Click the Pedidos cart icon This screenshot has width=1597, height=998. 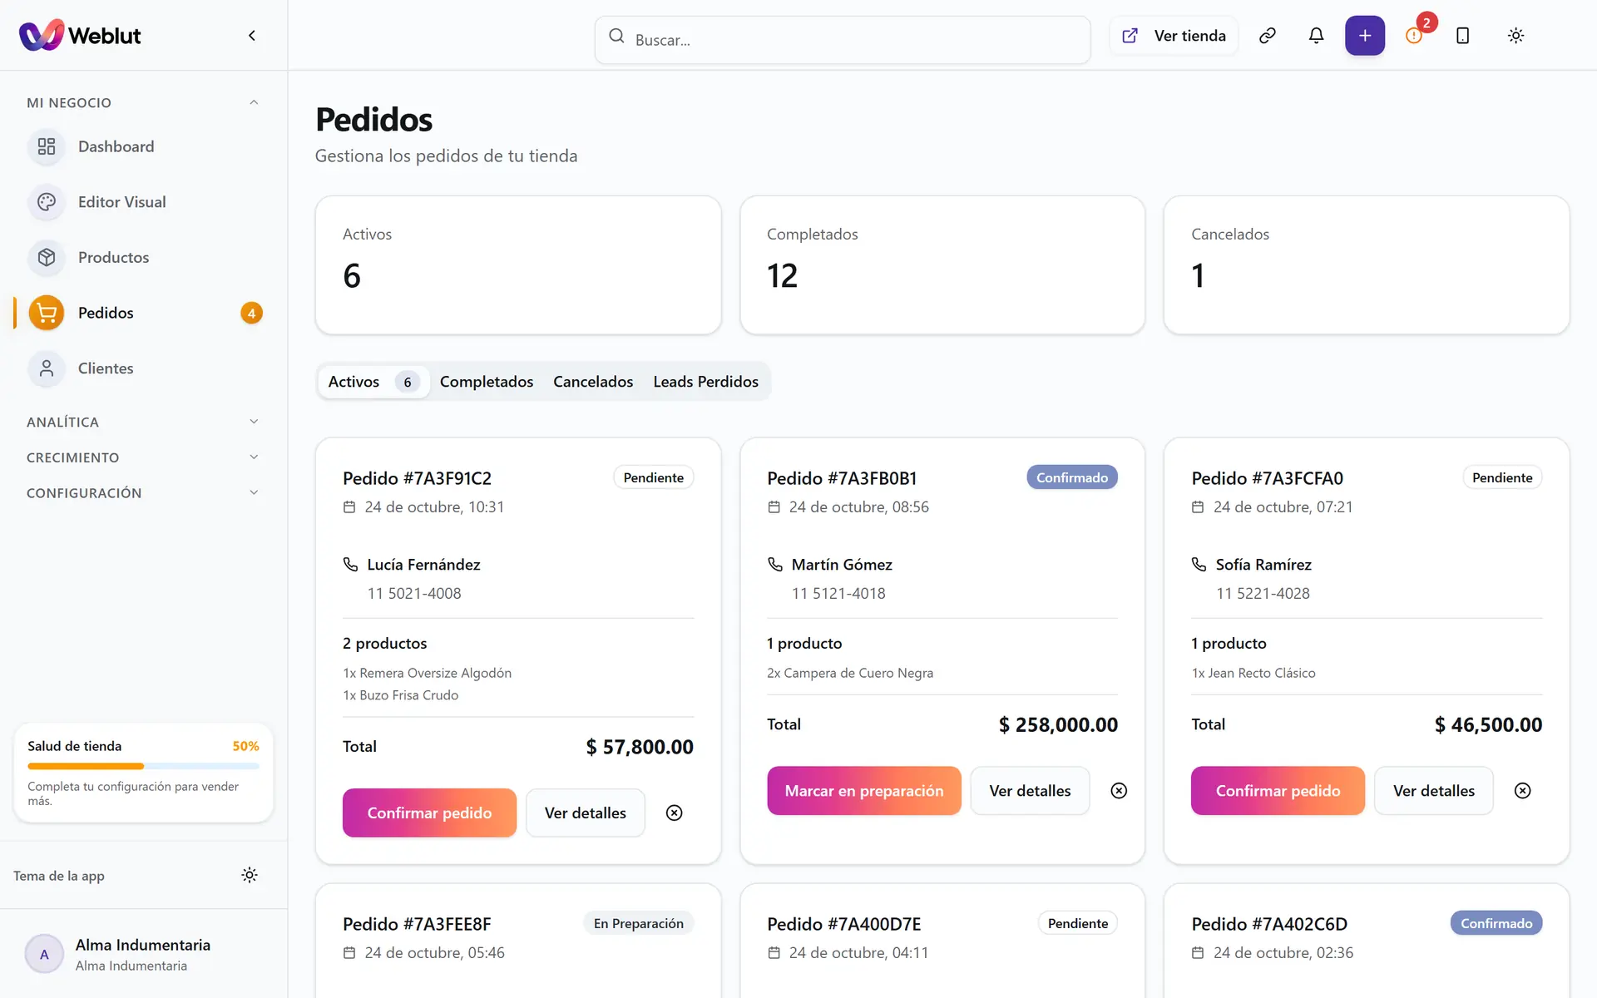click(47, 313)
